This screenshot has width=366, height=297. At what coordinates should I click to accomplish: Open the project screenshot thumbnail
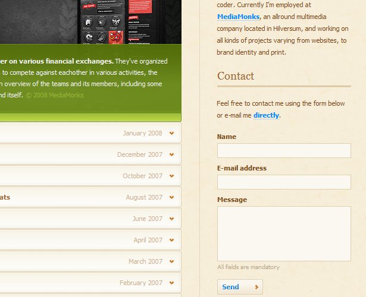(x=90, y=22)
